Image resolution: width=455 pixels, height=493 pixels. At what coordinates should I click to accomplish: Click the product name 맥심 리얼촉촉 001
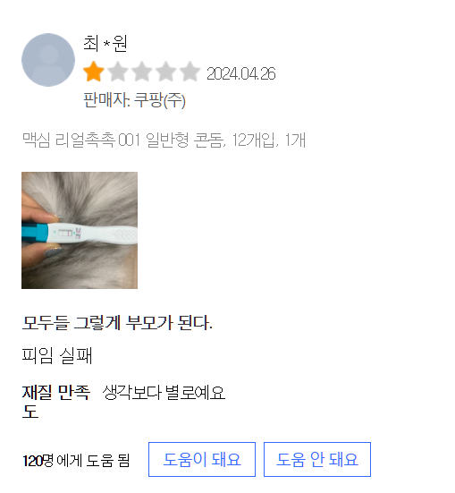pos(81,140)
